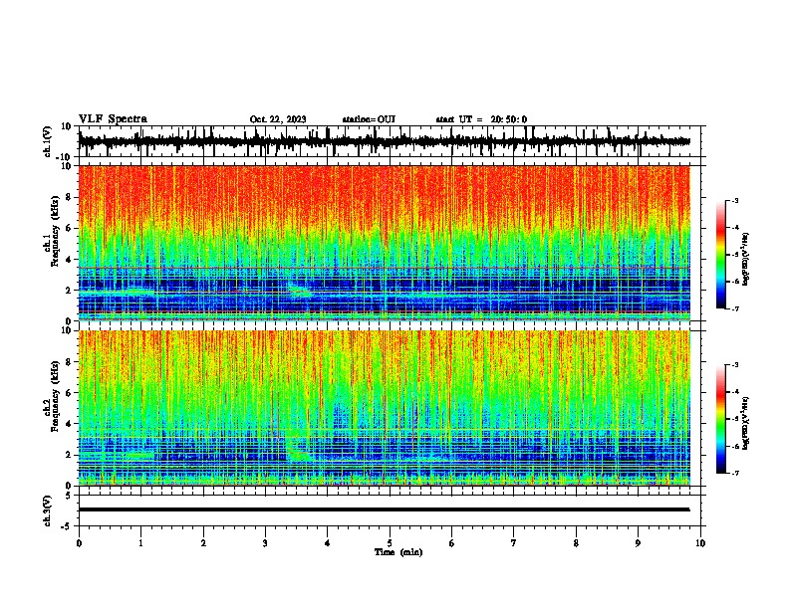Click time axis tick label "1"
Viewport: 789px width, 609px height.
(x=140, y=543)
